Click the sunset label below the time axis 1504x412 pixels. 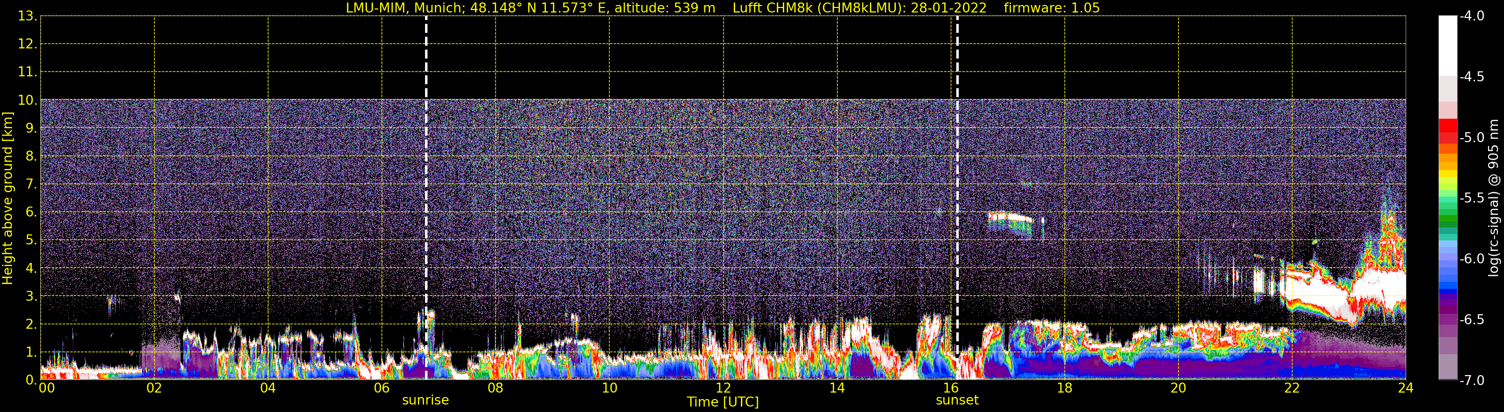[x=957, y=401]
